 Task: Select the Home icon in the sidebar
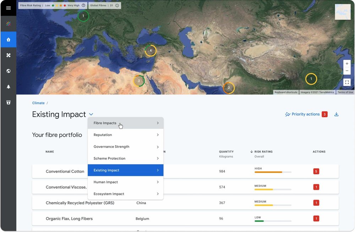point(9,39)
